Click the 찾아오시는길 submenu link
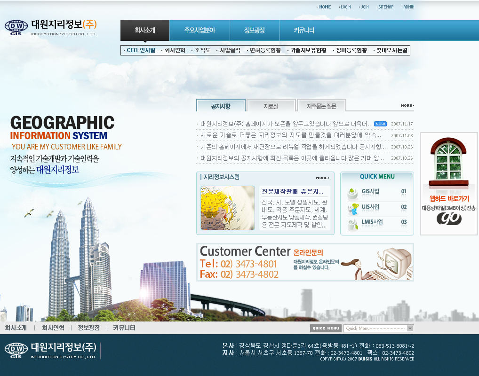This screenshot has width=479, height=376. (391, 50)
